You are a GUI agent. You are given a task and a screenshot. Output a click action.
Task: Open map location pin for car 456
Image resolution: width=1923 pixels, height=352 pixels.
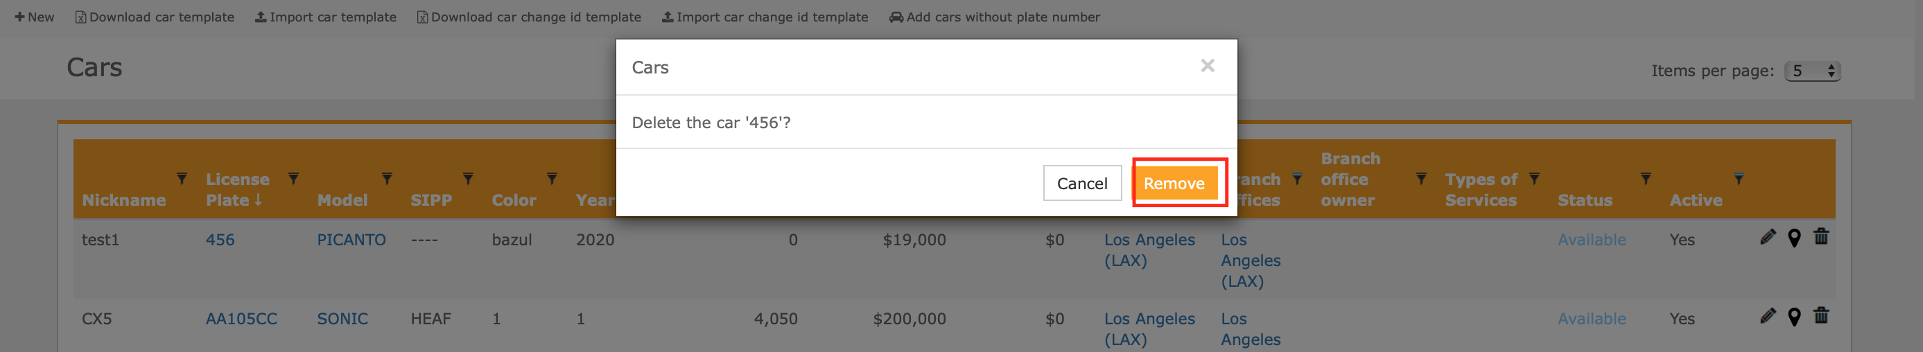tap(1794, 238)
